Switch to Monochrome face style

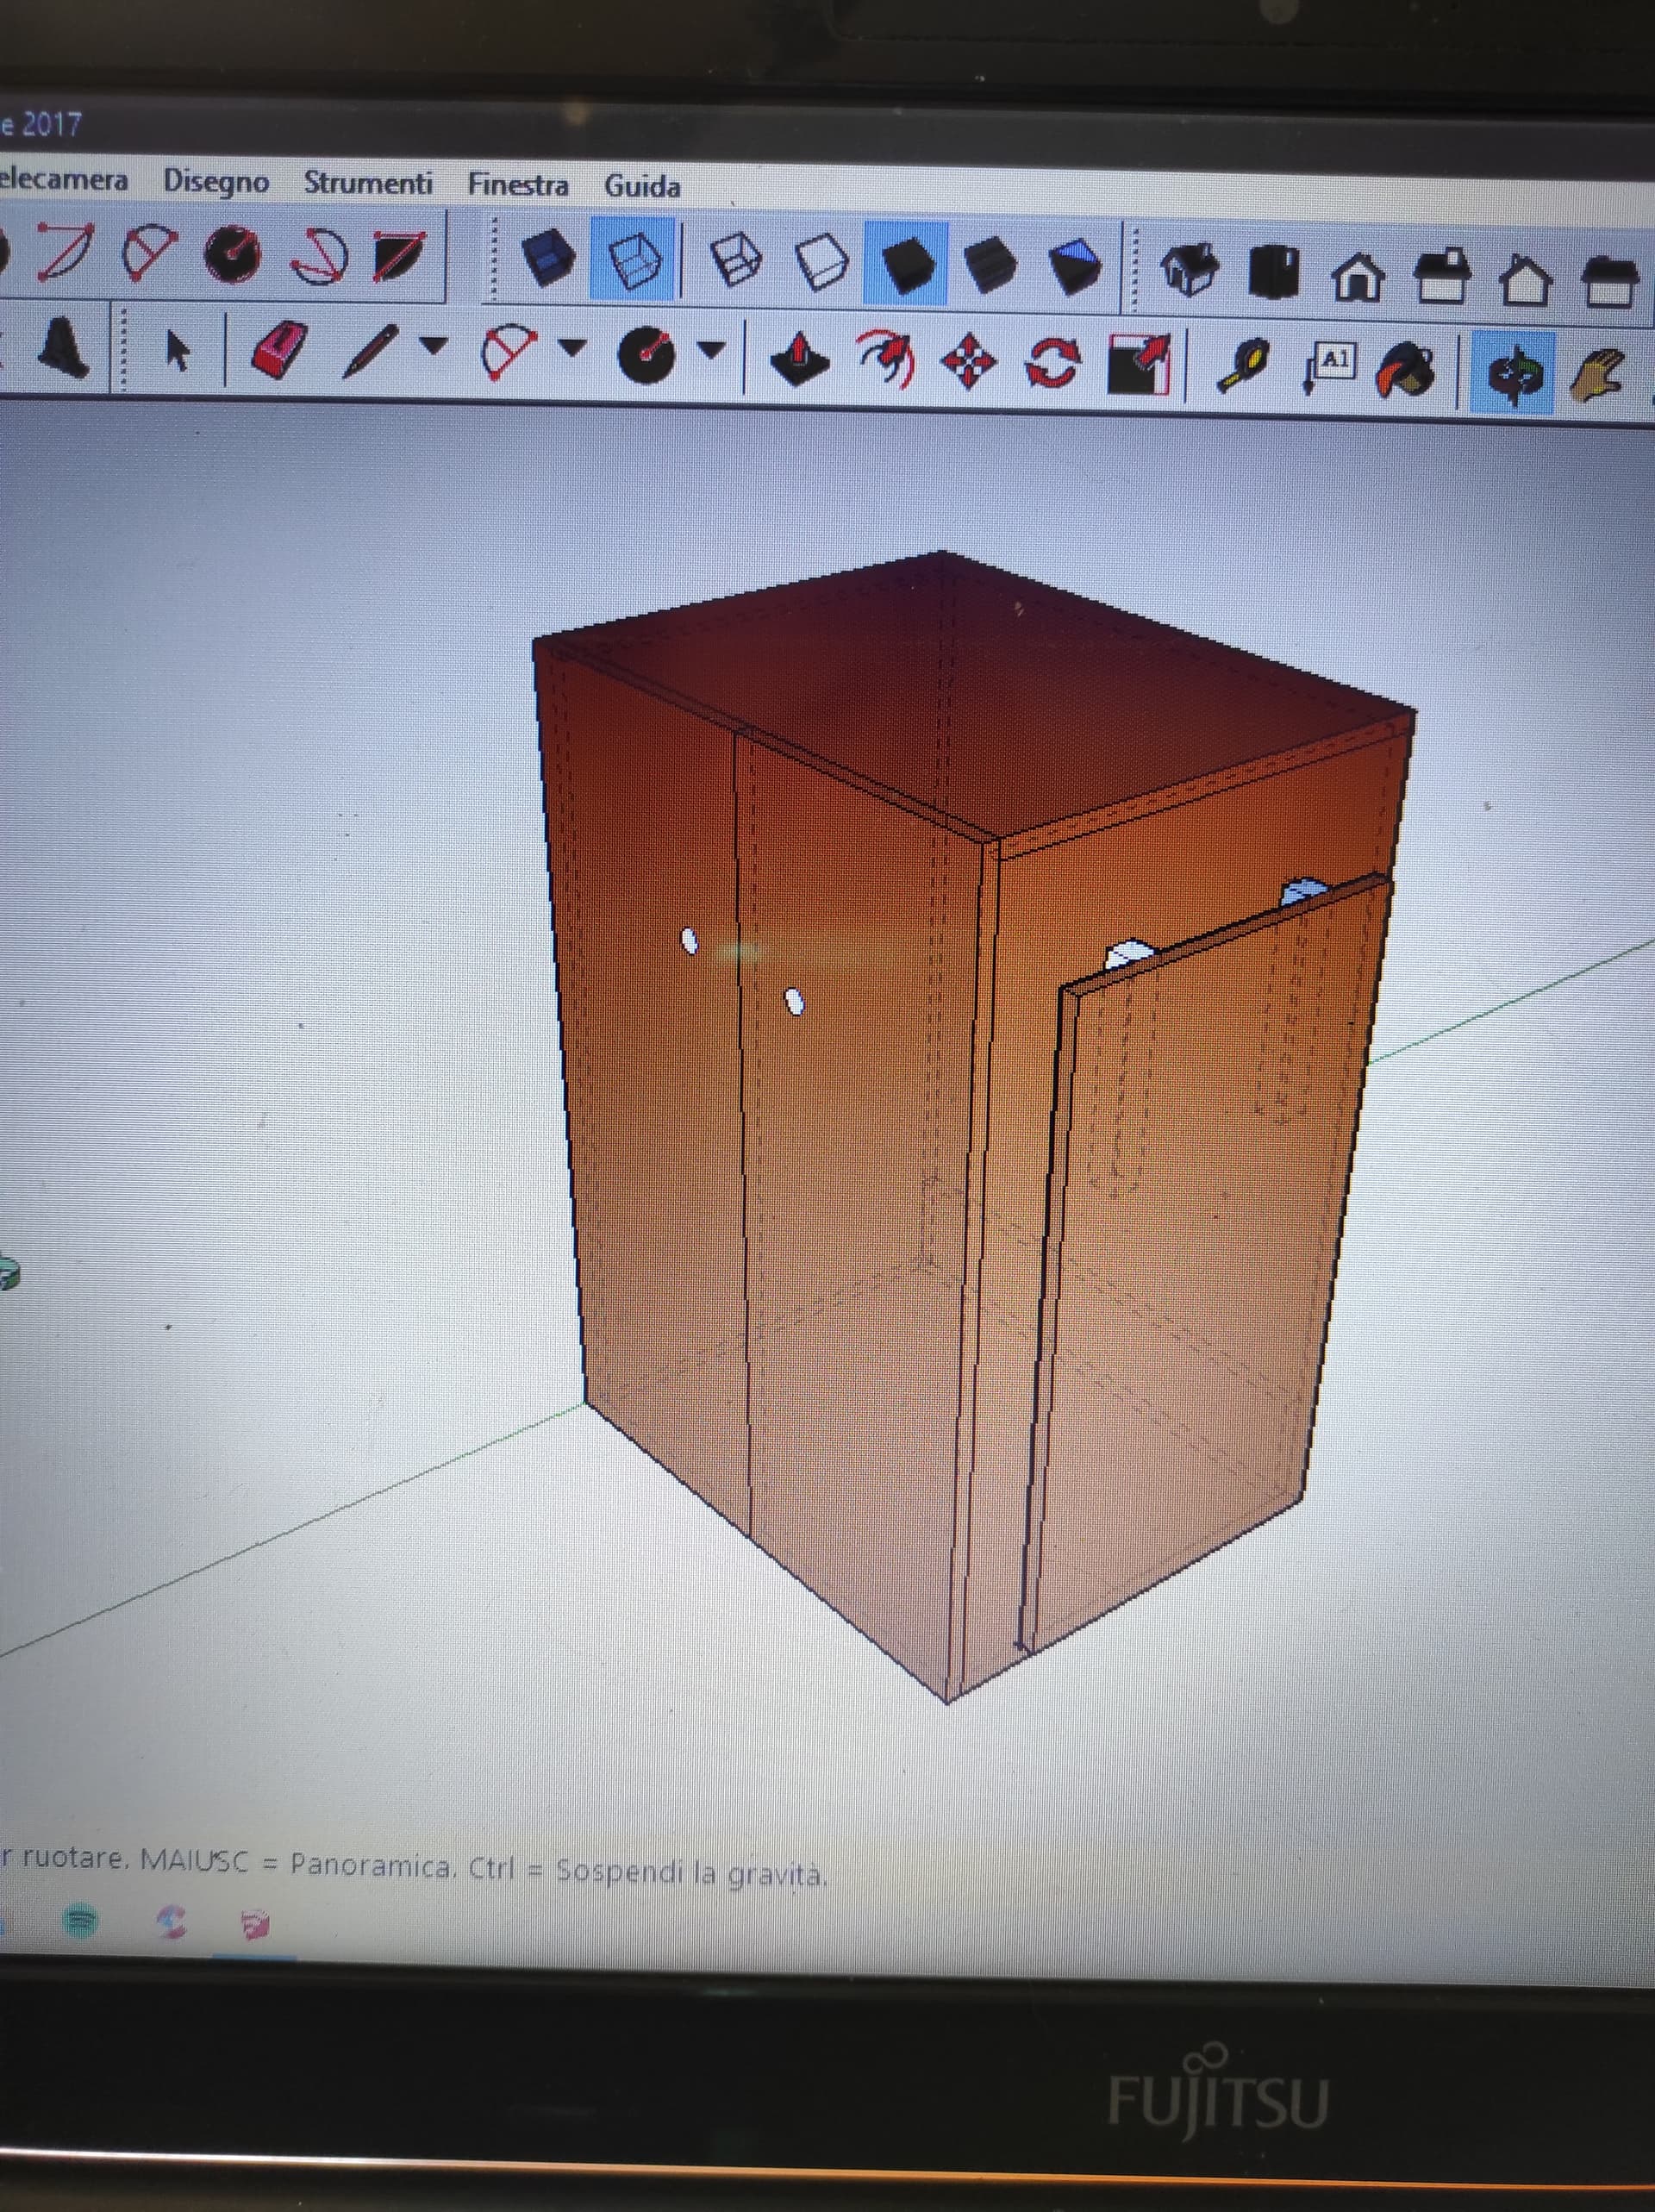tap(1075, 267)
